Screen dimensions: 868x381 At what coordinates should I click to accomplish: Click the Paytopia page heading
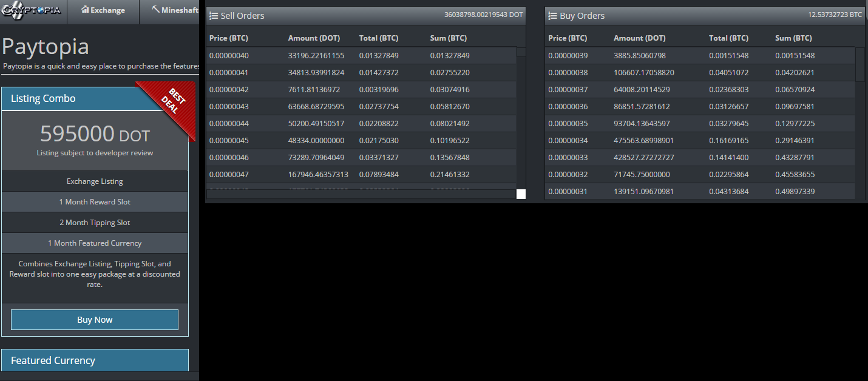(x=46, y=47)
